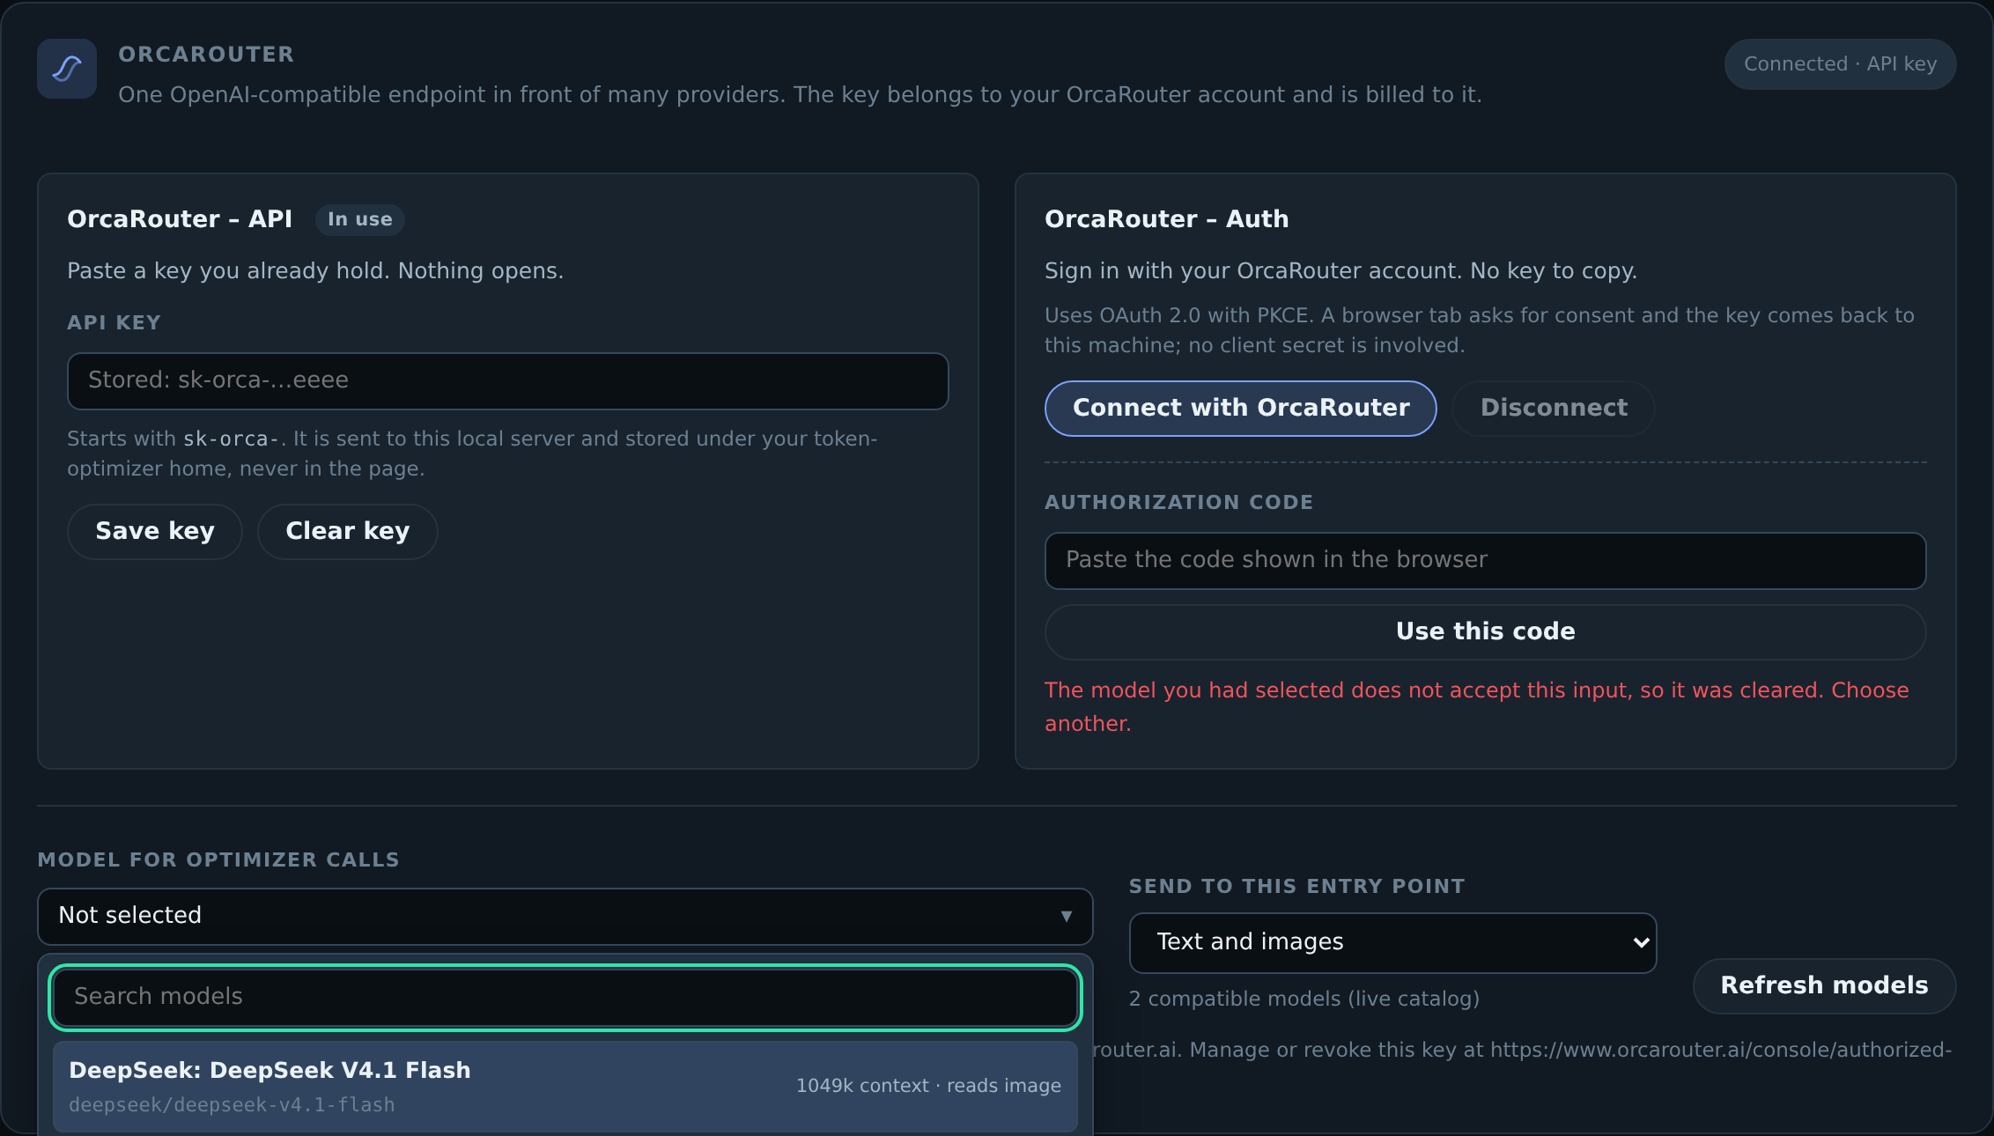Screen dimensions: 1994x1136
Task: Click the Save key button
Action: pos(155,531)
